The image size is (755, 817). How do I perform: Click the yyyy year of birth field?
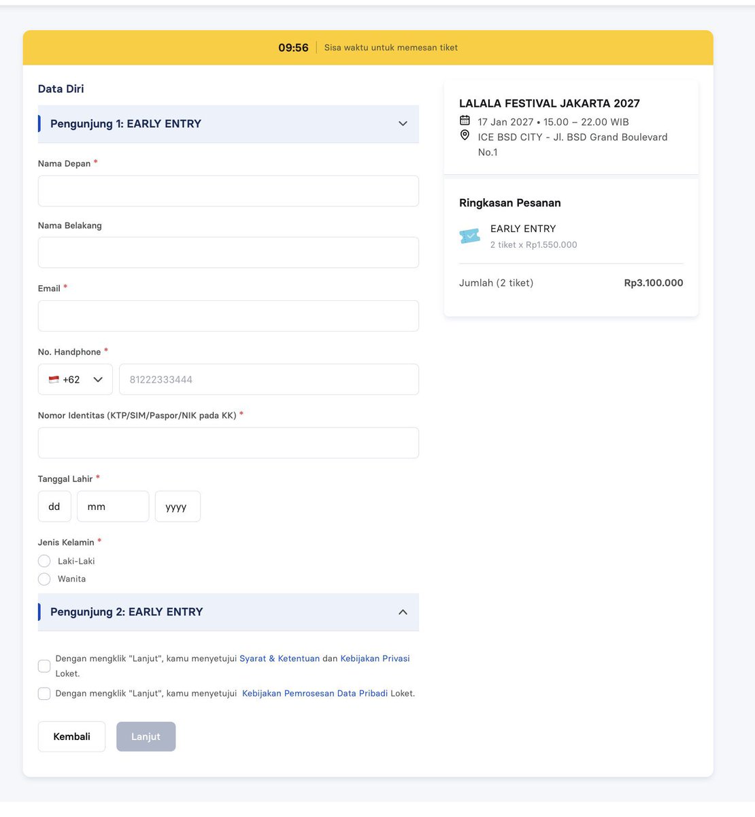point(178,507)
